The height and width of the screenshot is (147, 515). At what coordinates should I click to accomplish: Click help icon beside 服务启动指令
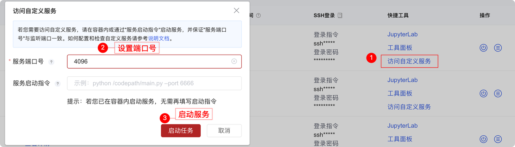[58, 84]
